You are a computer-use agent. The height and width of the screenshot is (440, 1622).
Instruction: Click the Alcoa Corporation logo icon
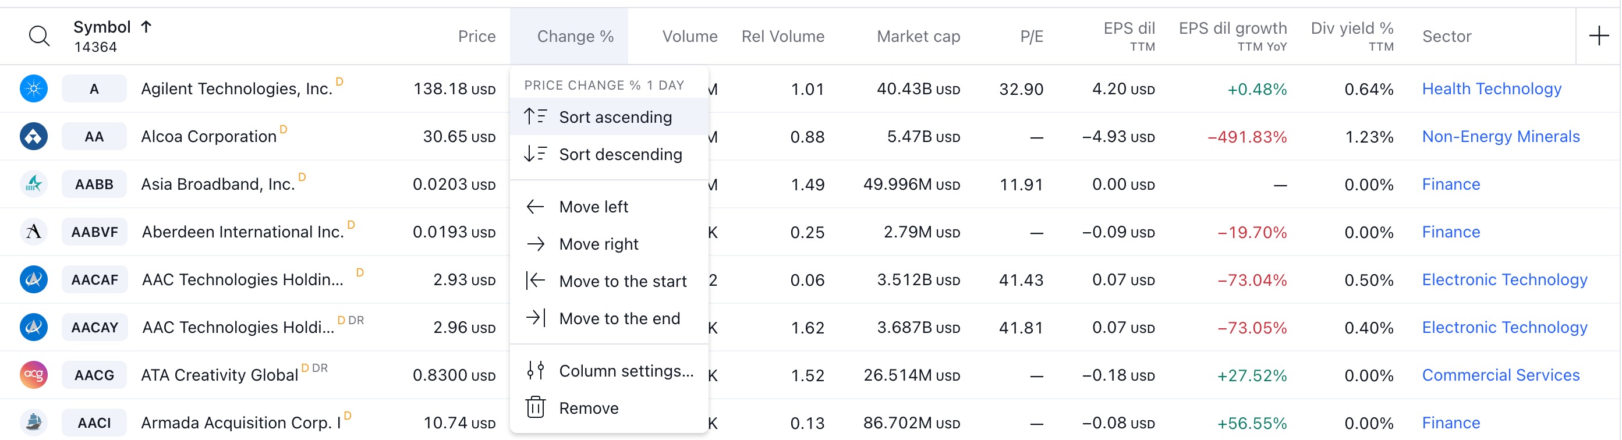(x=34, y=137)
